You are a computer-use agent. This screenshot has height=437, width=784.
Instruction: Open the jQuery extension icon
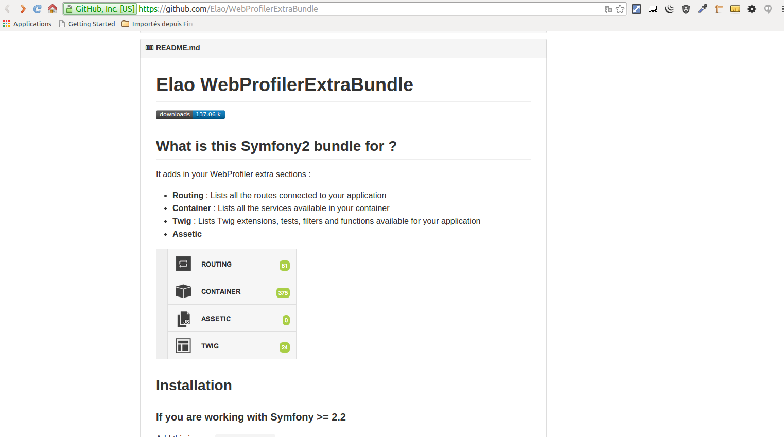click(x=670, y=9)
